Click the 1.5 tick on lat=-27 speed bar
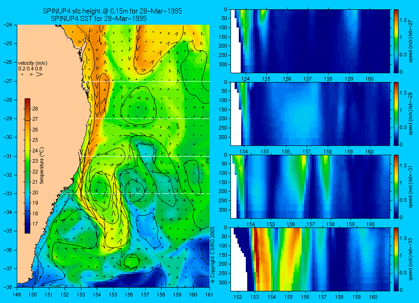The image size is (419, 303). click(403, 21)
